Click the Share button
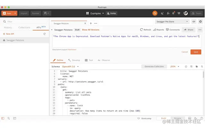205x128 pixels. pos(189,30)
